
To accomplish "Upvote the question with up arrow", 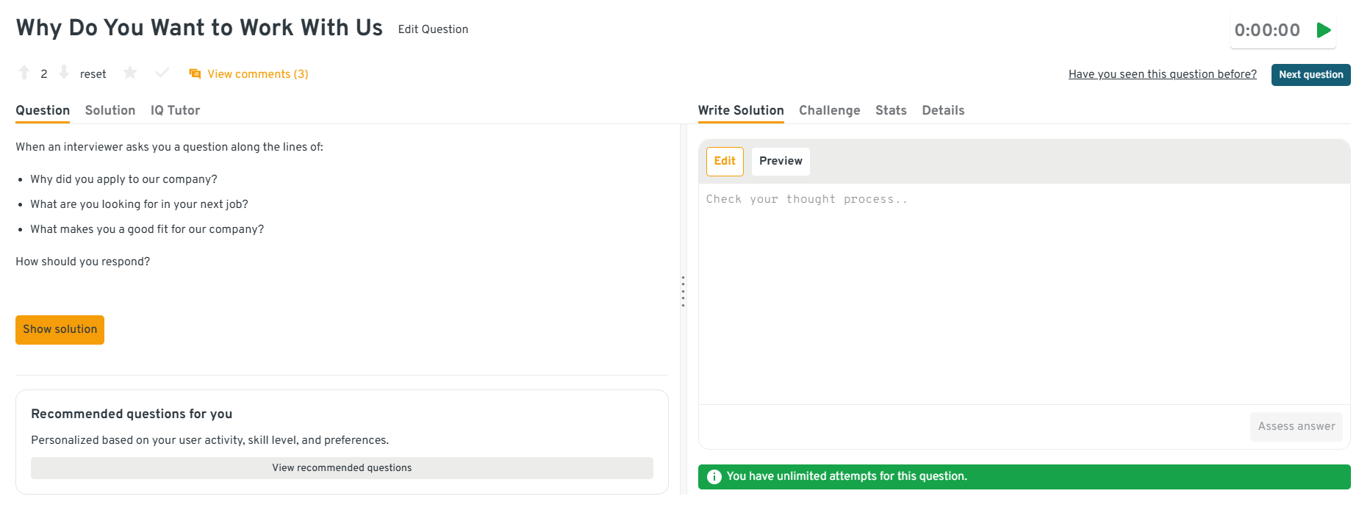I will (24, 73).
